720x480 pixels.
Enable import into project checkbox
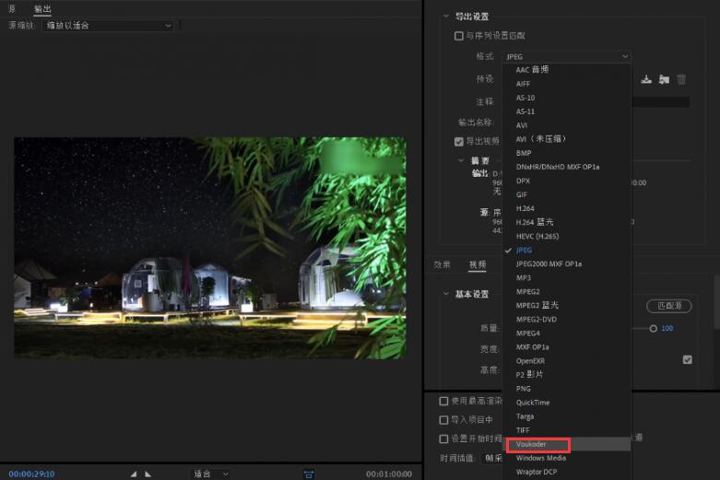pyautogui.click(x=443, y=420)
